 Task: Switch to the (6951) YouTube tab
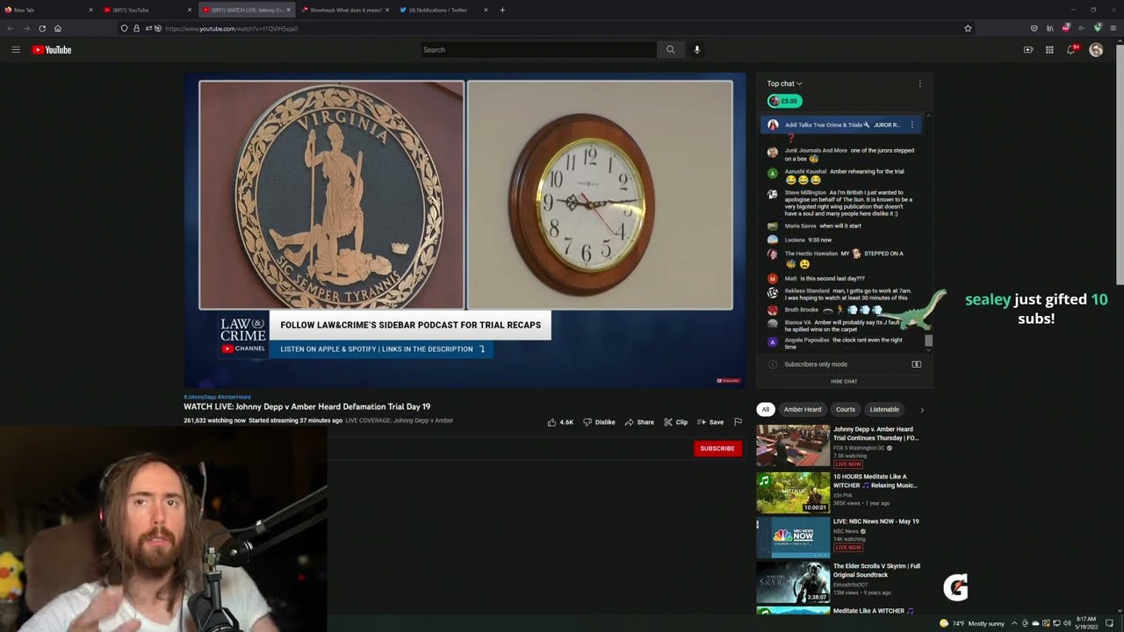(147, 10)
